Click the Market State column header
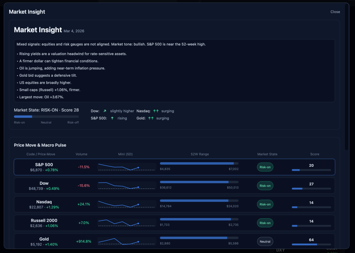Viewport: 355px width, 253px height. (x=267, y=154)
